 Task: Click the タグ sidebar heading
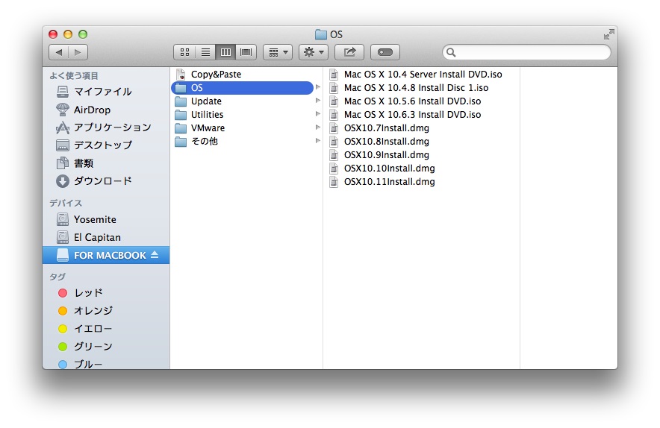[x=57, y=277]
